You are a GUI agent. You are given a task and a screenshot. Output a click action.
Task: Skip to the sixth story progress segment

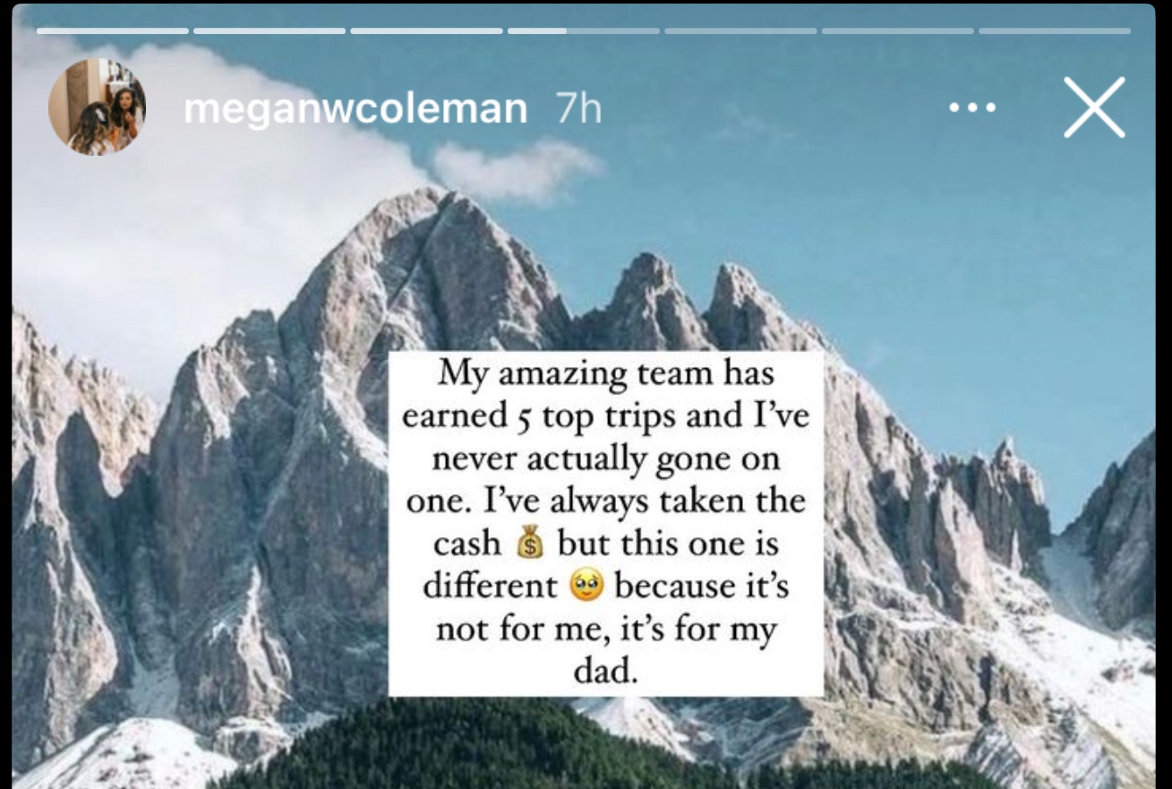pos(897,30)
